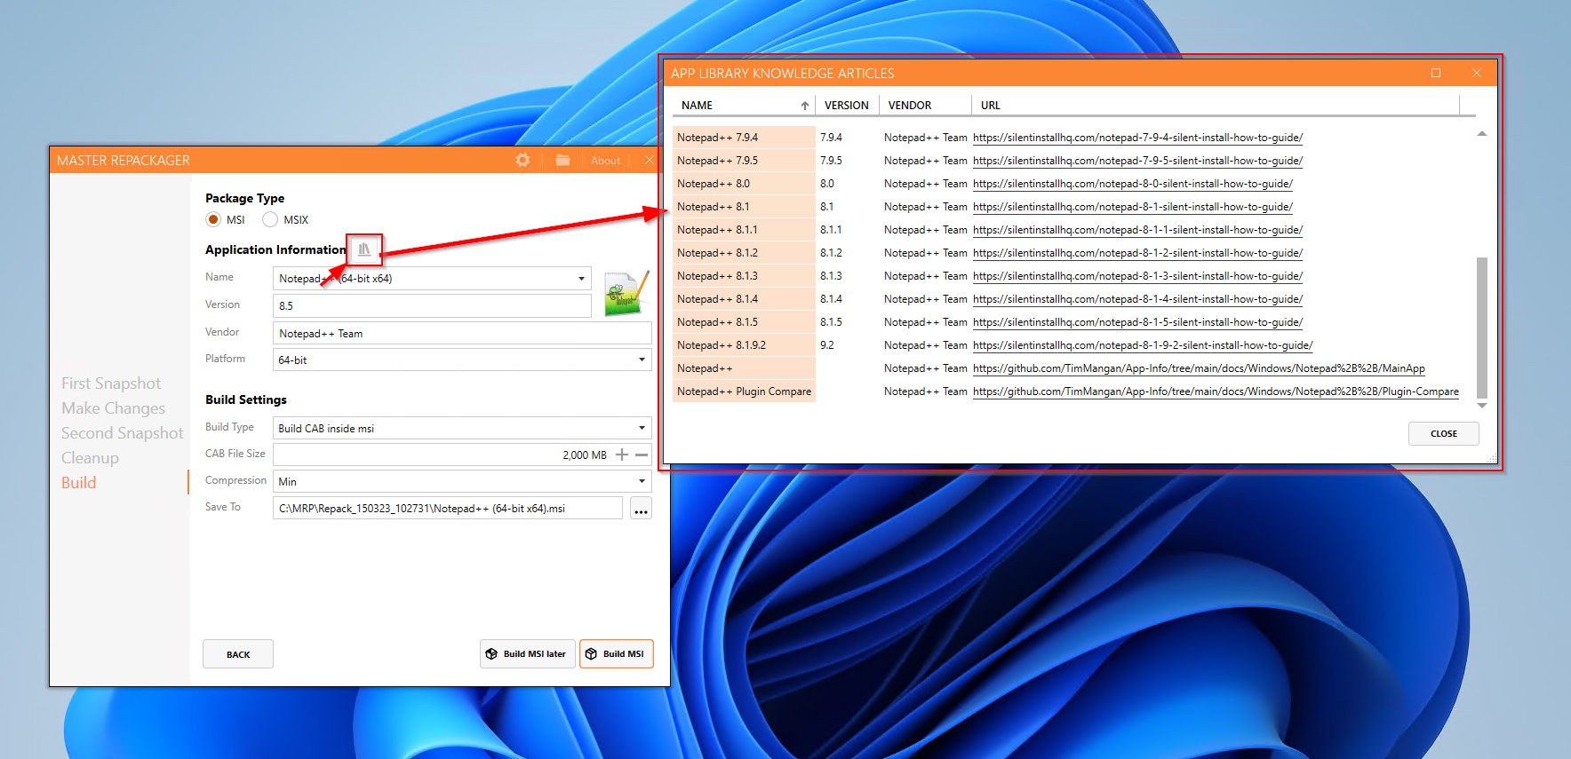
Task: Go to Cleanup step
Action: coord(90,458)
